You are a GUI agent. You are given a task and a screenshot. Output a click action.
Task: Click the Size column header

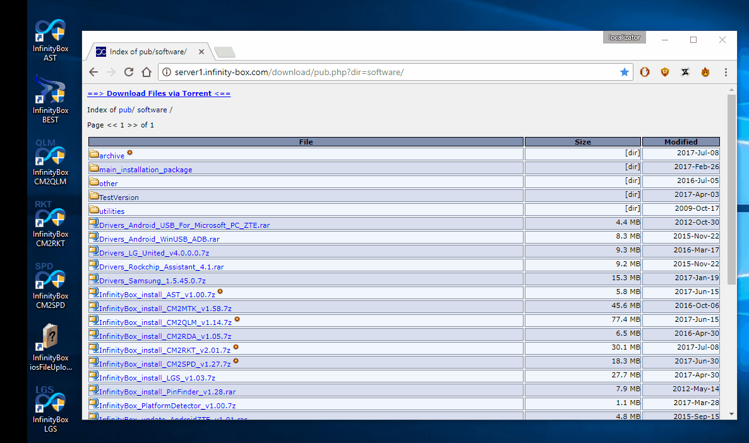[x=583, y=142]
